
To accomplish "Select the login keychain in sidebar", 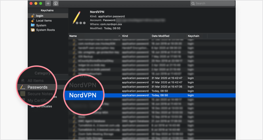I will point(48,16).
